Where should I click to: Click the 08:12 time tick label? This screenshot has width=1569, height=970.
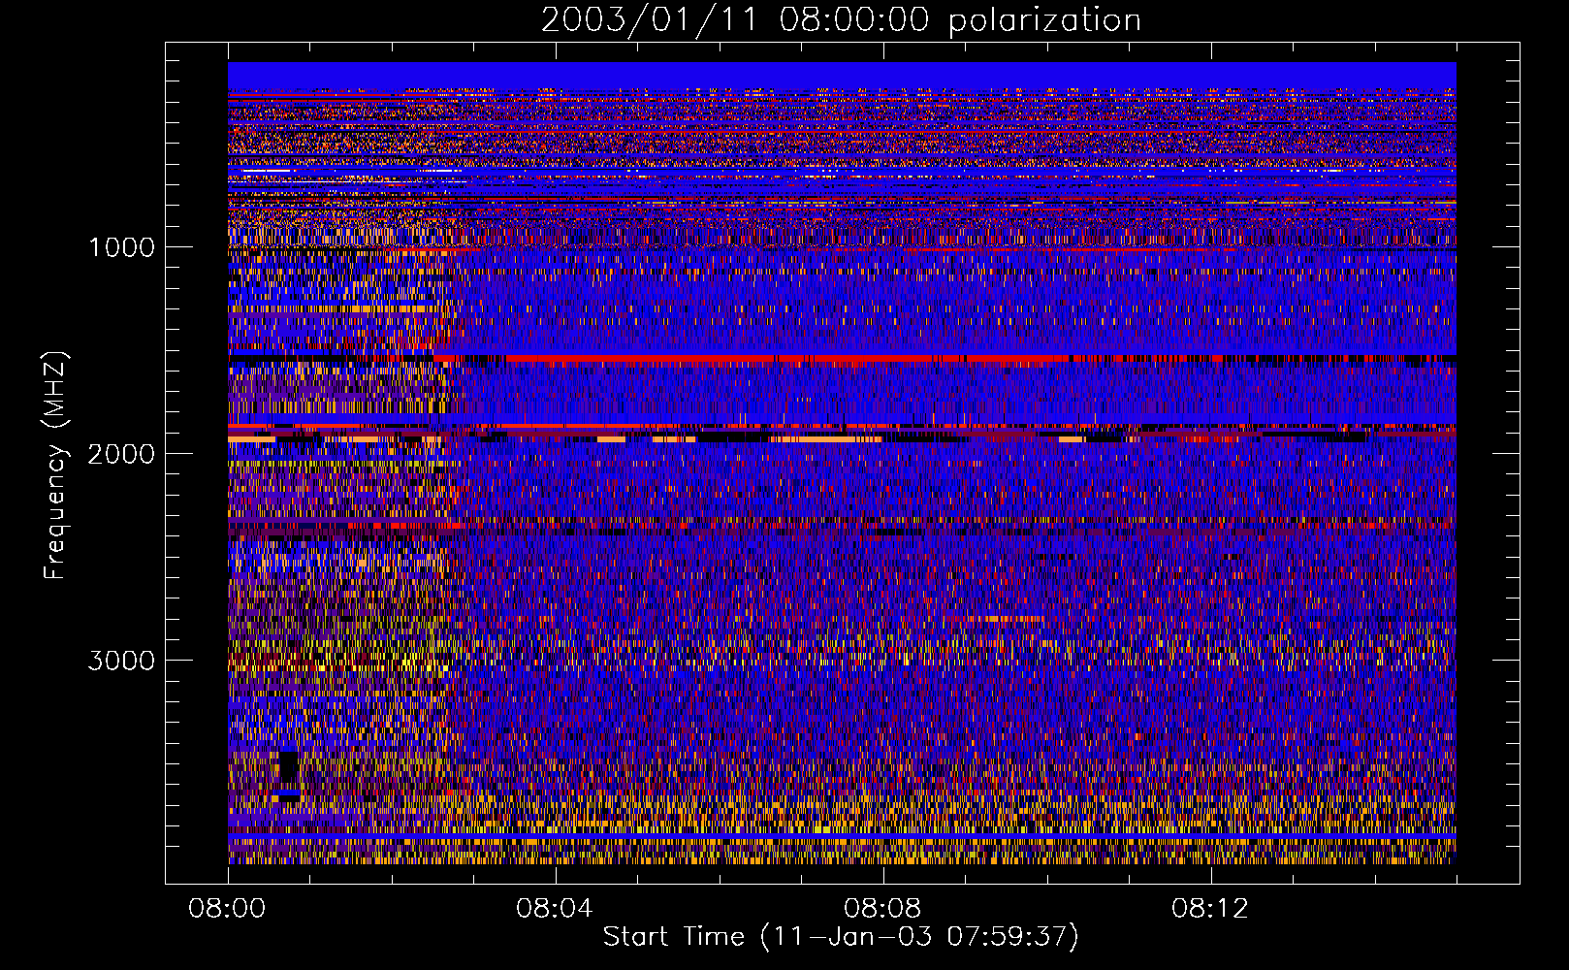point(1210,909)
